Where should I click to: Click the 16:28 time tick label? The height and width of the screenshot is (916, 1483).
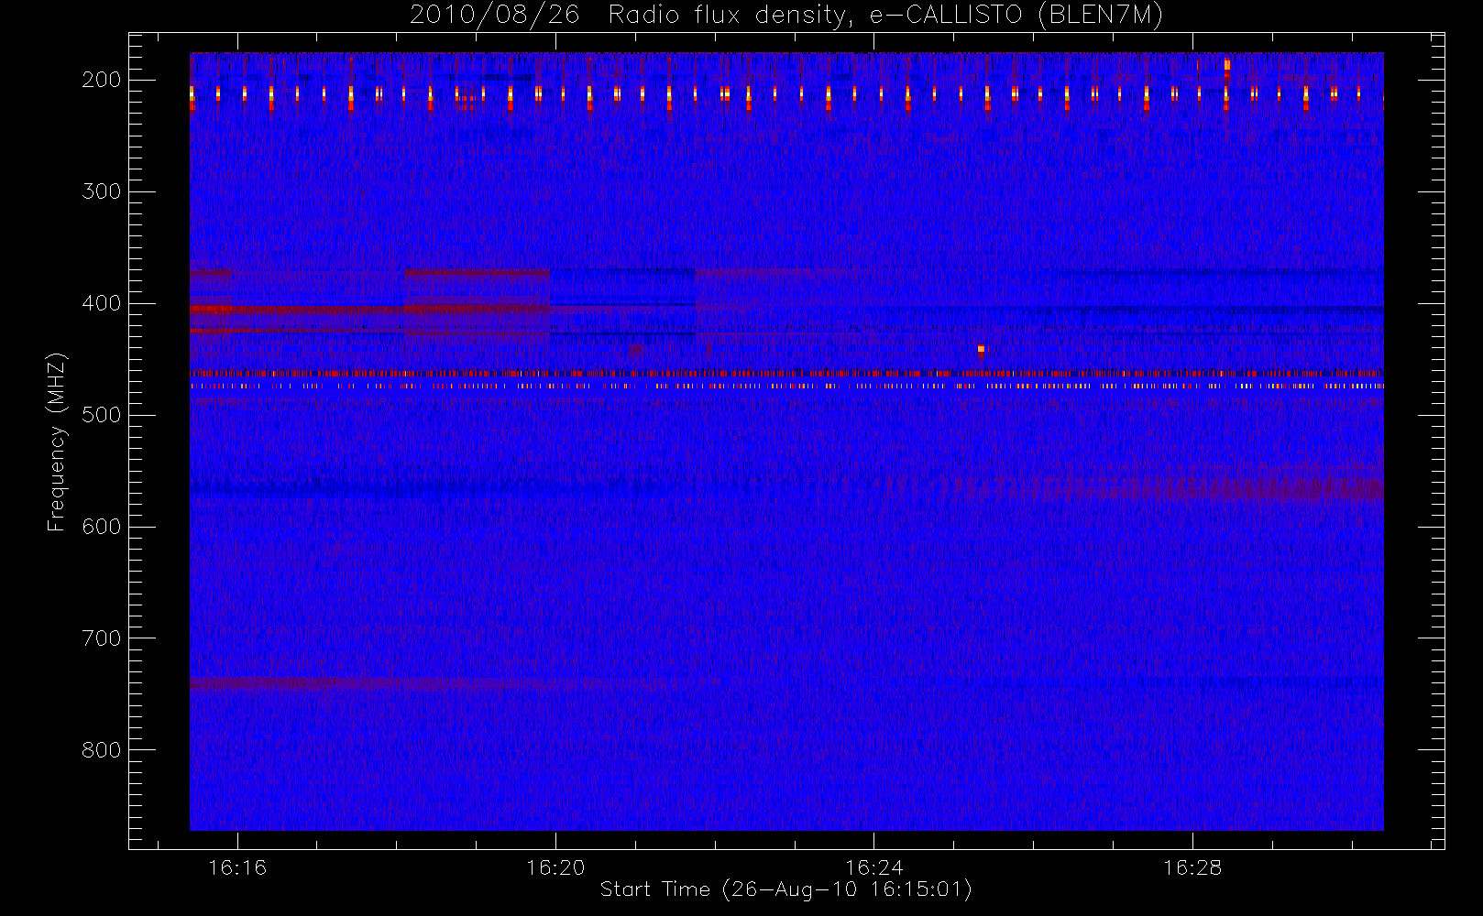tap(1192, 867)
